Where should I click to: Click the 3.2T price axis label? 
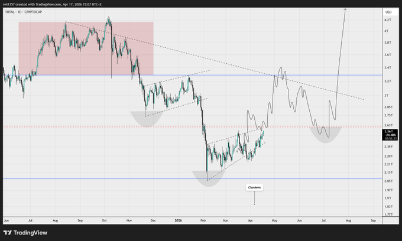(x=388, y=81)
